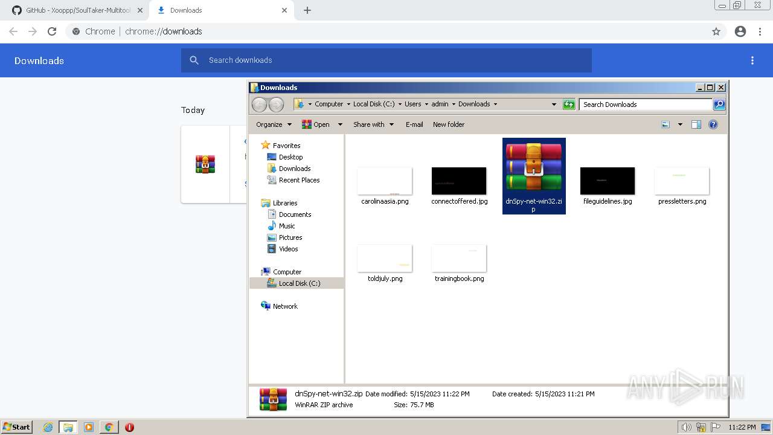Open Internet Explorer from taskbar
The height and width of the screenshot is (435, 773).
click(x=48, y=427)
